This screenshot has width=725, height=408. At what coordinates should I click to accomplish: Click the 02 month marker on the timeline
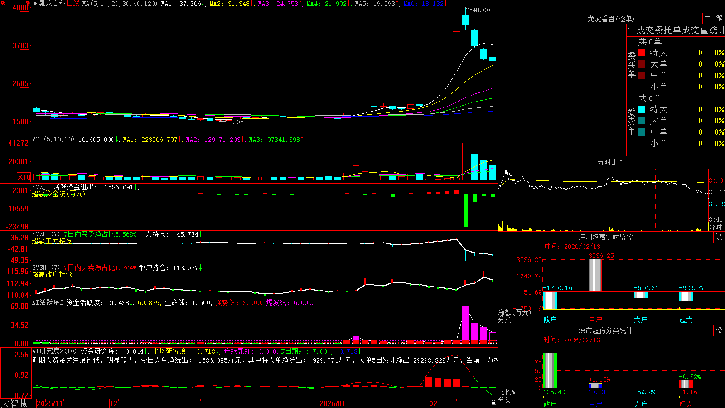tap(433, 403)
